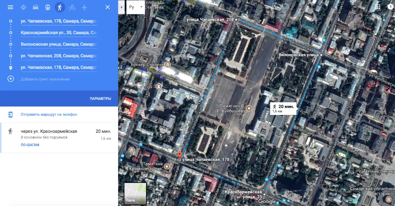Image resolution: width=395 pixels, height=206 pixels.
Task: Close the directions panel
Action: (107, 7)
